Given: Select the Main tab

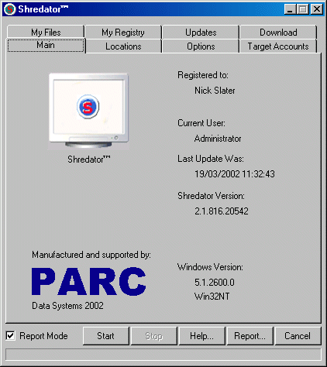Looking at the screenshot, I should point(46,46).
